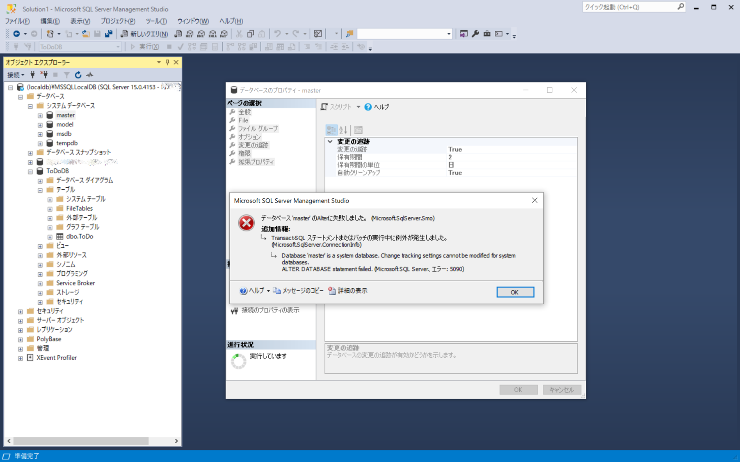Select the 自動クリーンアップ True value
Screen dimensions: 740x462
tap(512, 172)
